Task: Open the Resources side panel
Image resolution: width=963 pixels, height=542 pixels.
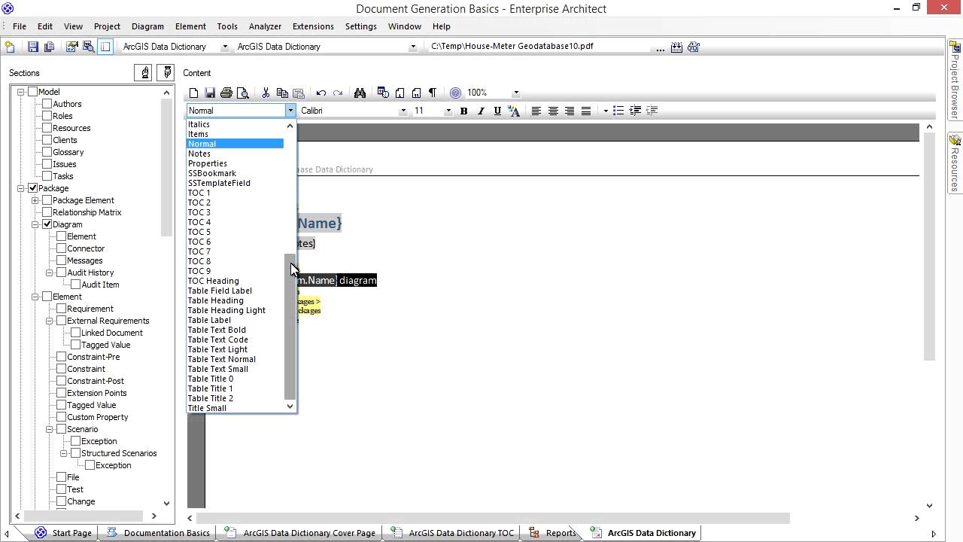Action: (955, 163)
